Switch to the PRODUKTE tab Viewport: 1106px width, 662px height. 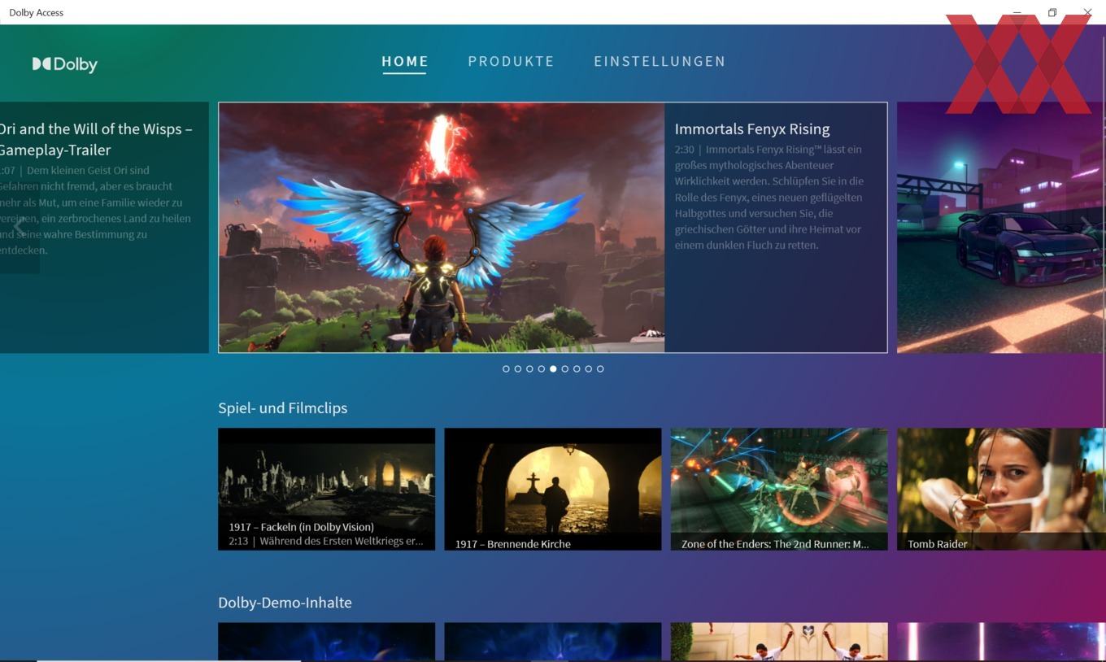point(511,61)
